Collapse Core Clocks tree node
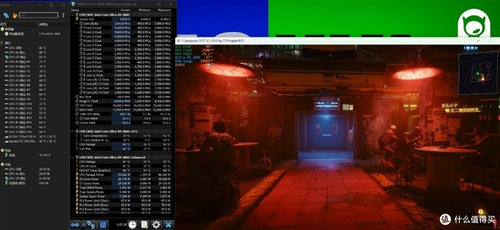Screen dimensions: 500x230 point(76,23)
